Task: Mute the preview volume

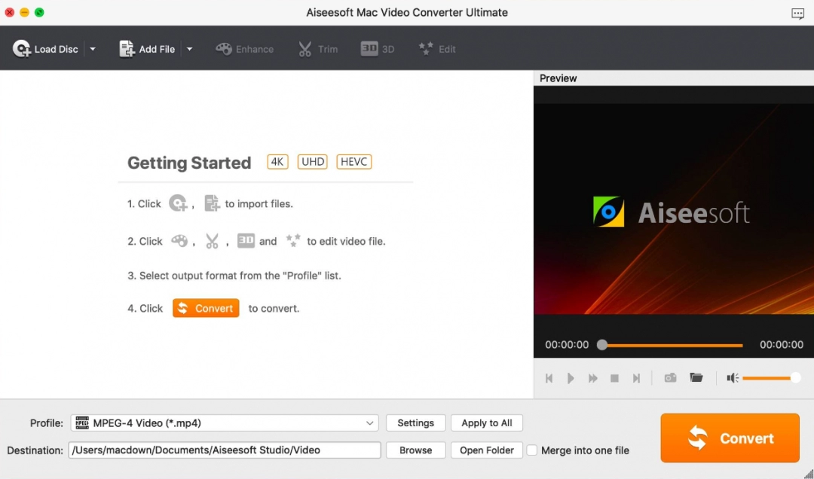Action: click(x=731, y=377)
